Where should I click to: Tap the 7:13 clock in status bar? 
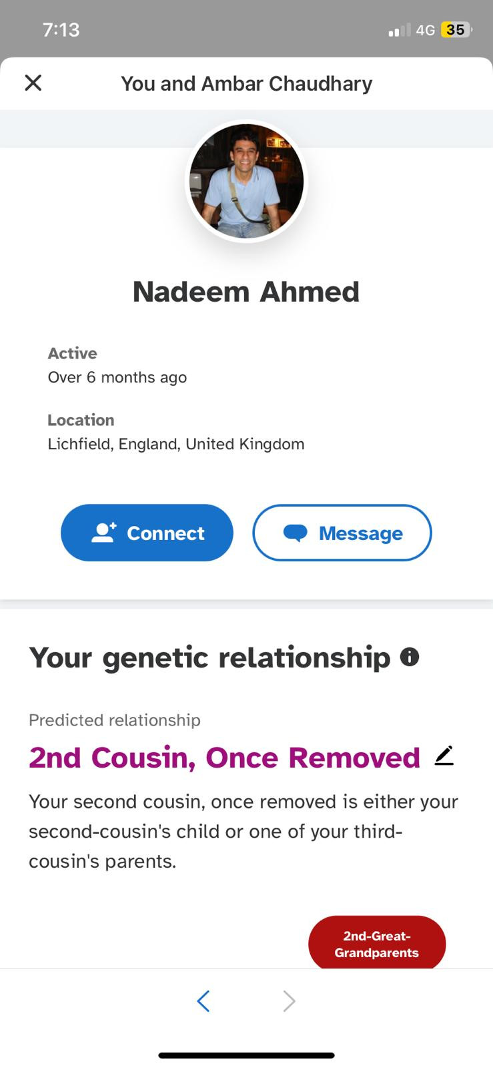coord(61,30)
